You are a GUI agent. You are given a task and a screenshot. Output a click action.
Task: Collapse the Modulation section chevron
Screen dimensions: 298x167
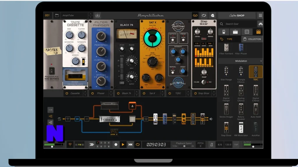pyautogui.click(x=261, y=61)
